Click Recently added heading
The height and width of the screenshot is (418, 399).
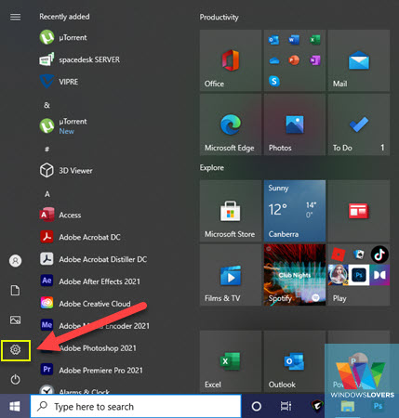click(x=64, y=17)
